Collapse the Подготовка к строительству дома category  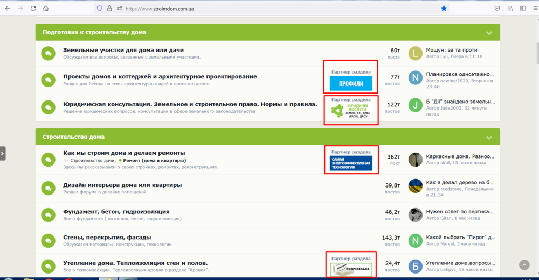coord(489,33)
